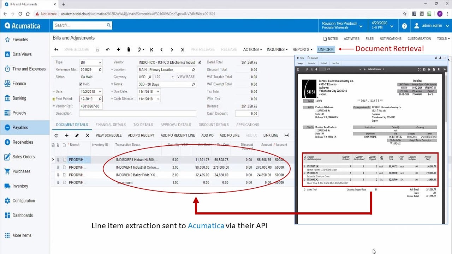This screenshot has height=254, width=452.
Task: Go to the next record
Action: click(172, 50)
